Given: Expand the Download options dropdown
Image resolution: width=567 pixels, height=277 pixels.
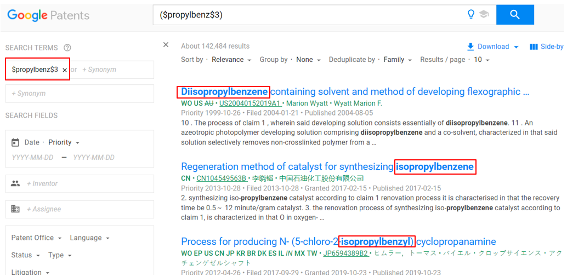Looking at the screenshot, I should pos(516,47).
